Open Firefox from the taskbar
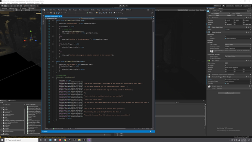Screen dimensions: 252x142 tap(60, 140)
